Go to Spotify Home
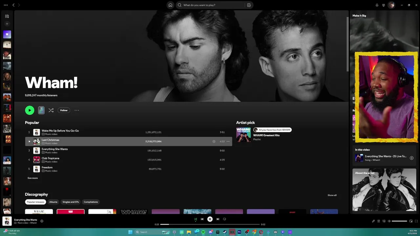The width and height of the screenshot is (420, 236). click(x=170, y=5)
